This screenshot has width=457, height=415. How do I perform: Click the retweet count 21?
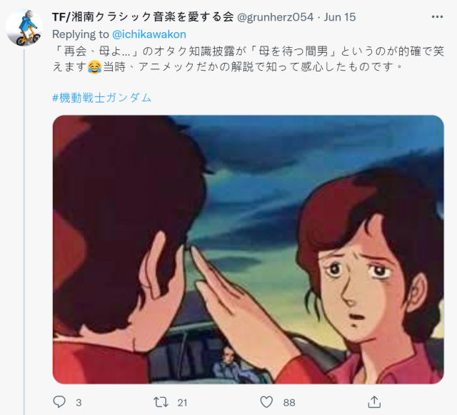[x=182, y=403]
